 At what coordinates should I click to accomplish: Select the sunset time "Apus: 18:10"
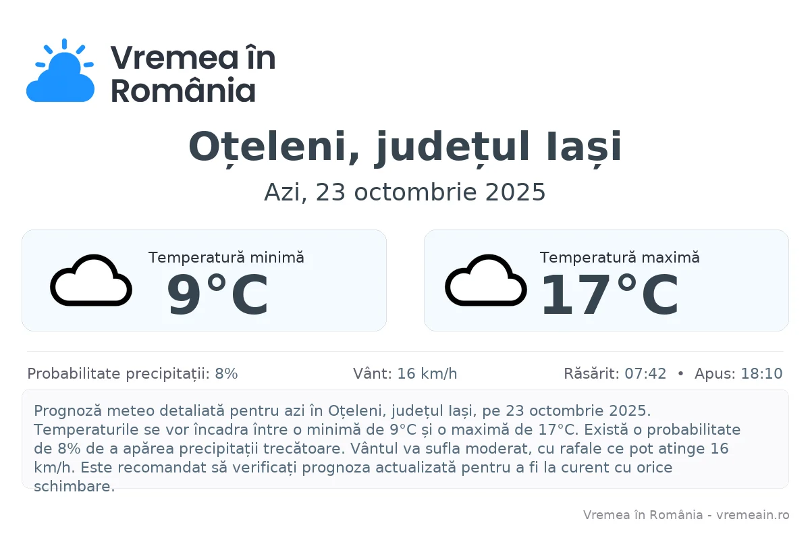pos(738,374)
